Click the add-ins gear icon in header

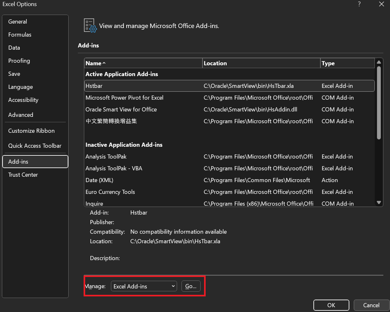(x=90, y=25)
